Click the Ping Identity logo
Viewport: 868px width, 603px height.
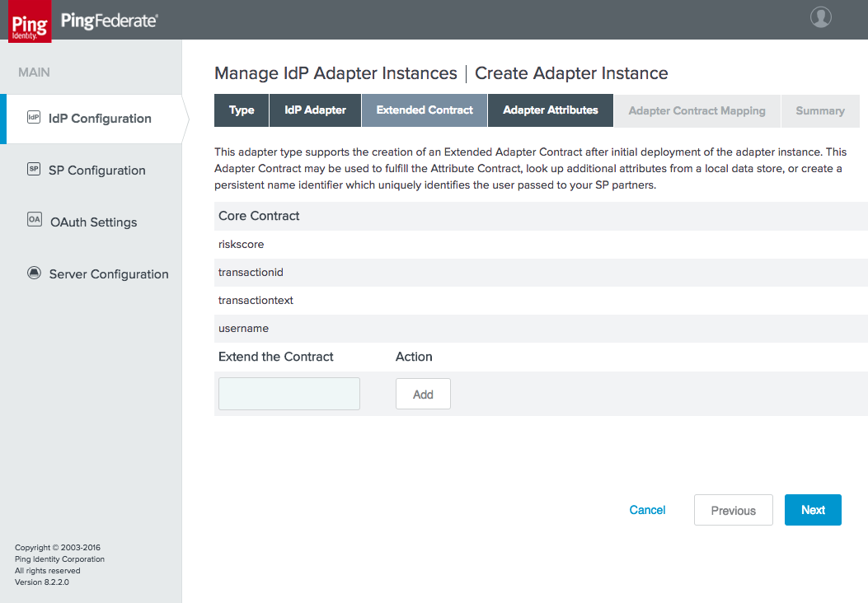coord(30,21)
